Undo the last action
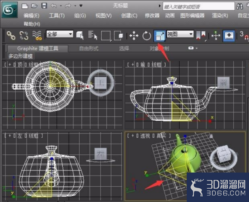The height and width of the screenshot is (202, 249). (54, 6)
